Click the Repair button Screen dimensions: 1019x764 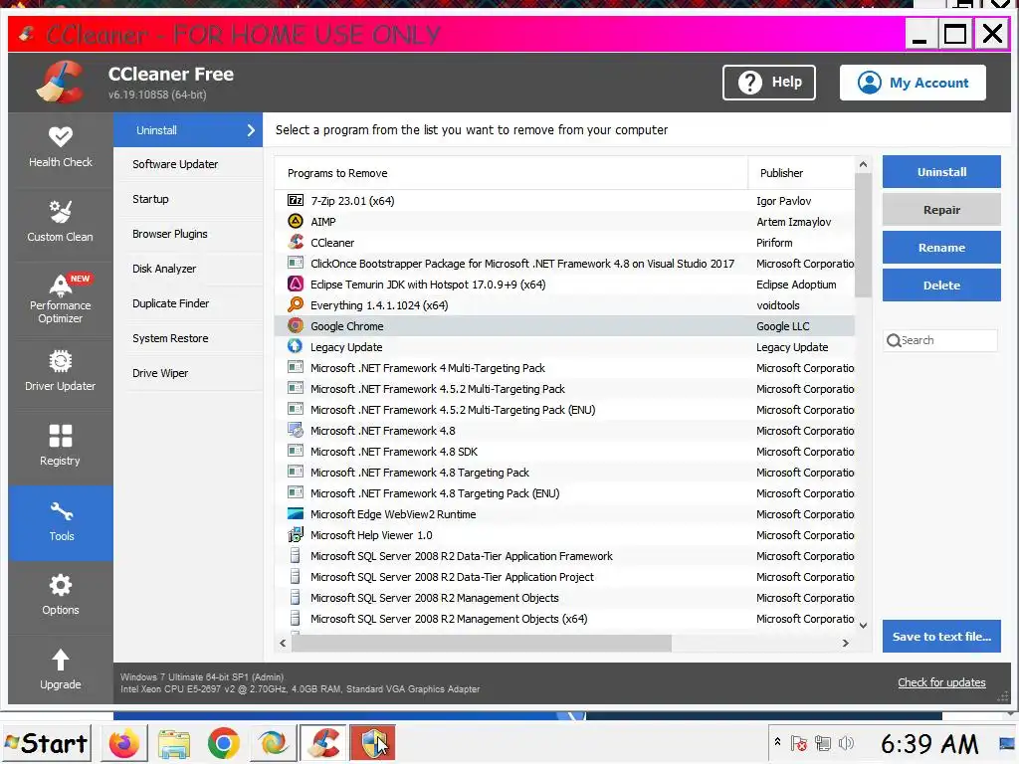pyautogui.click(x=941, y=210)
